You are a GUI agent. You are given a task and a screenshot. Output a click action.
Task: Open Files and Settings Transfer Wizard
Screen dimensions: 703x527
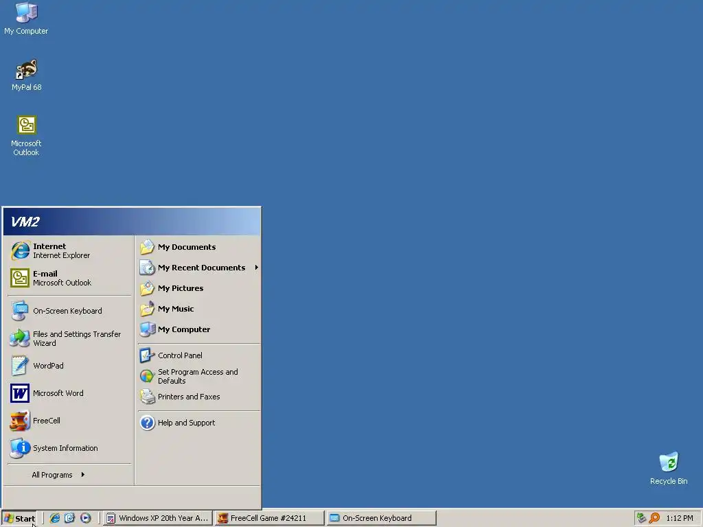point(69,338)
